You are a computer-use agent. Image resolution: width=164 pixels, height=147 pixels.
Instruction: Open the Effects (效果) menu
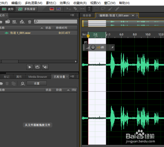pos(65,3)
